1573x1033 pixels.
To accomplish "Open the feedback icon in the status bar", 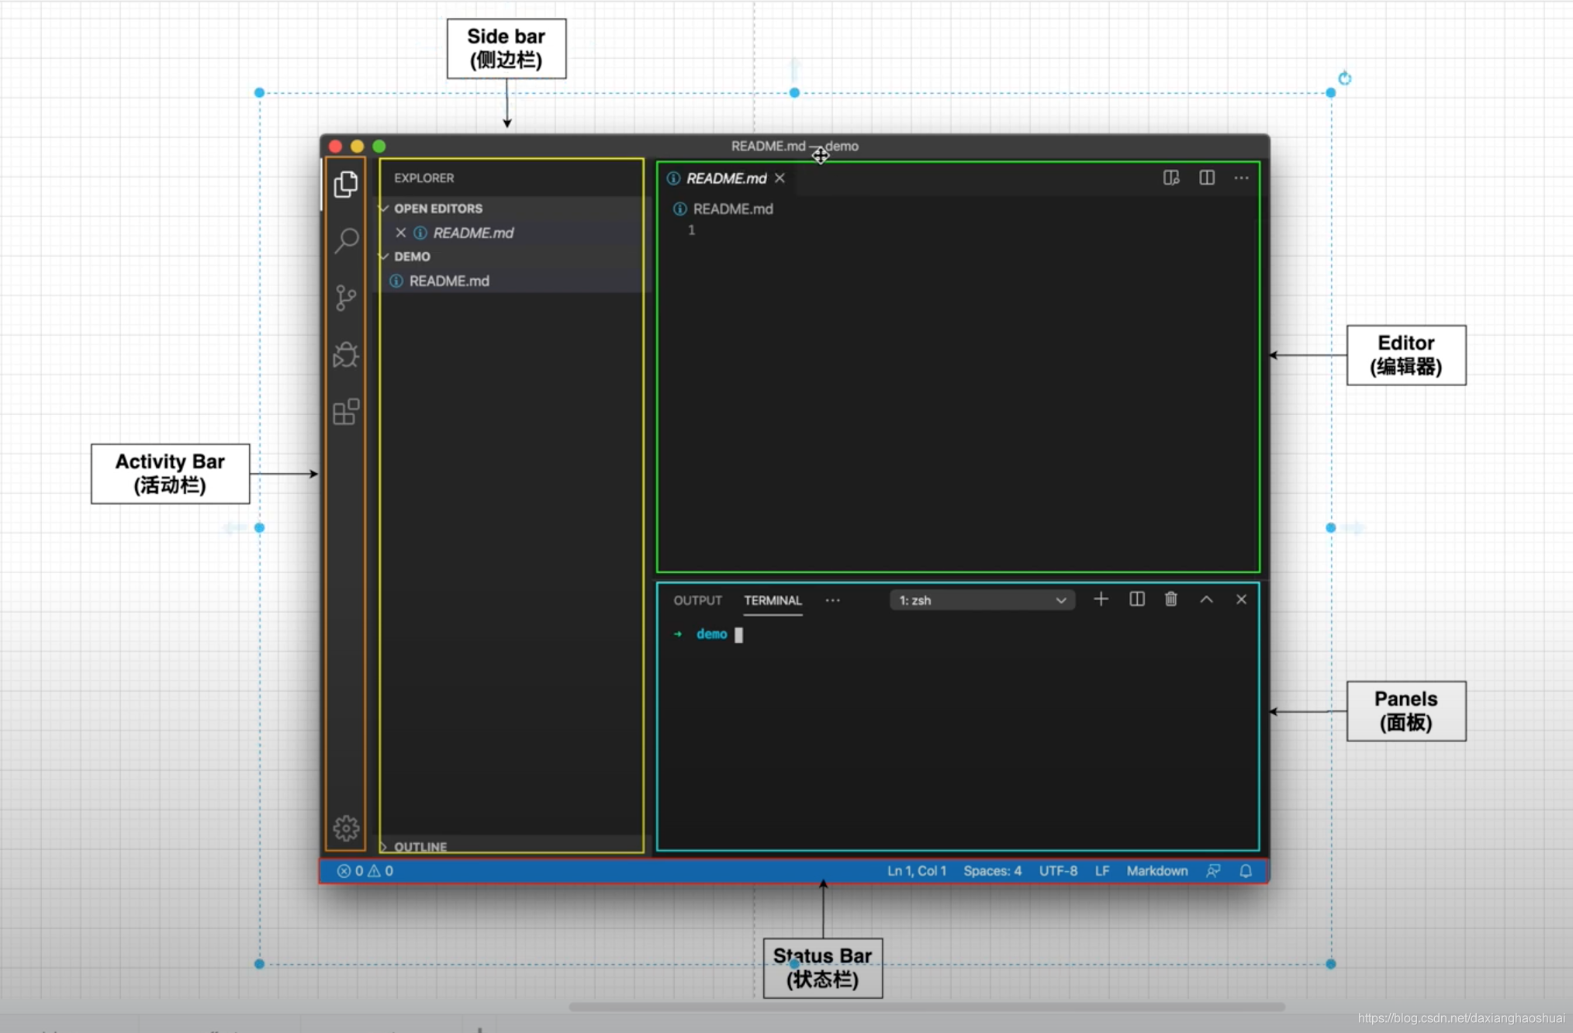I will pos(1214,871).
